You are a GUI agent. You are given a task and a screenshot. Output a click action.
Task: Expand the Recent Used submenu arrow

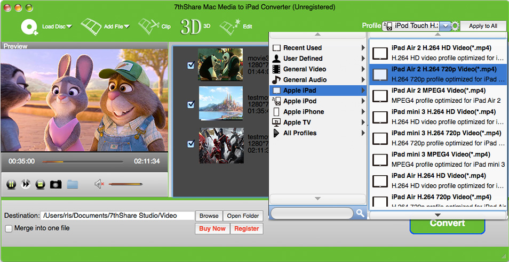[x=363, y=48]
